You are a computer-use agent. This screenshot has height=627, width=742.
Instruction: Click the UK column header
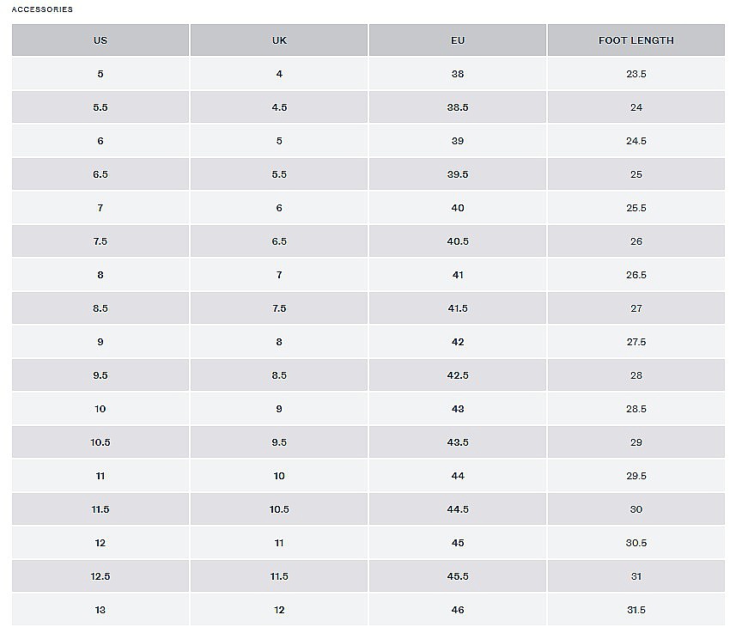pos(279,40)
